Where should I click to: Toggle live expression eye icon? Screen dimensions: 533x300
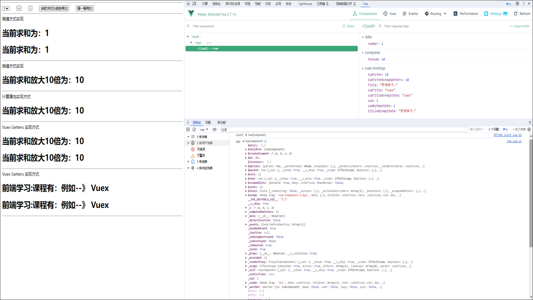tap(214, 129)
